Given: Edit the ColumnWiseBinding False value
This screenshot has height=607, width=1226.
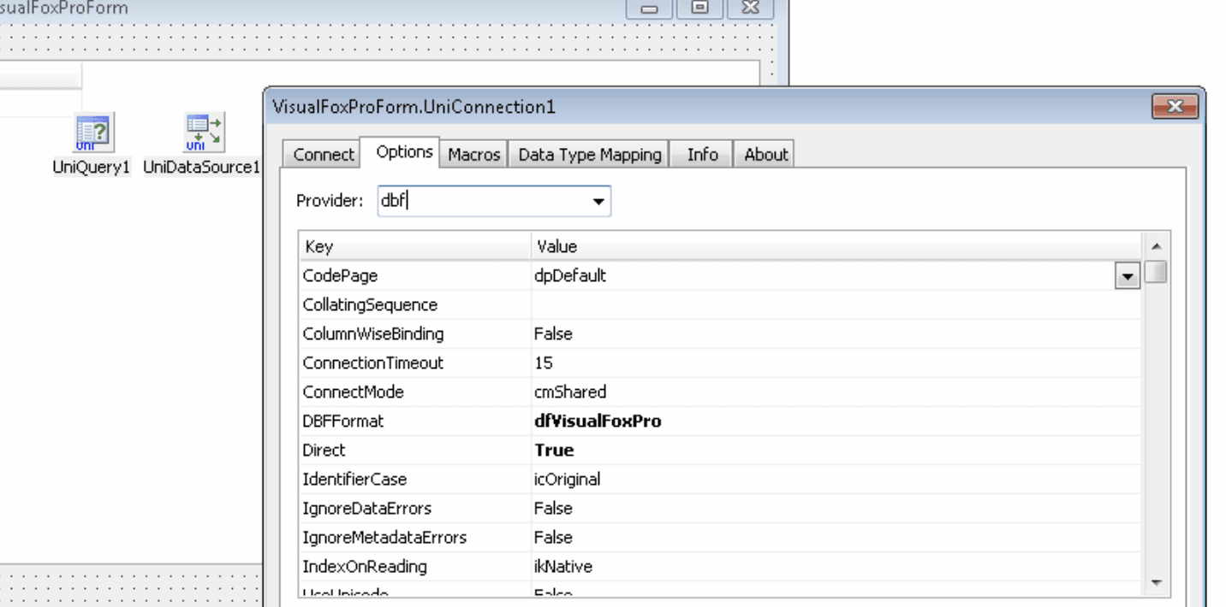Looking at the screenshot, I should point(836,334).
